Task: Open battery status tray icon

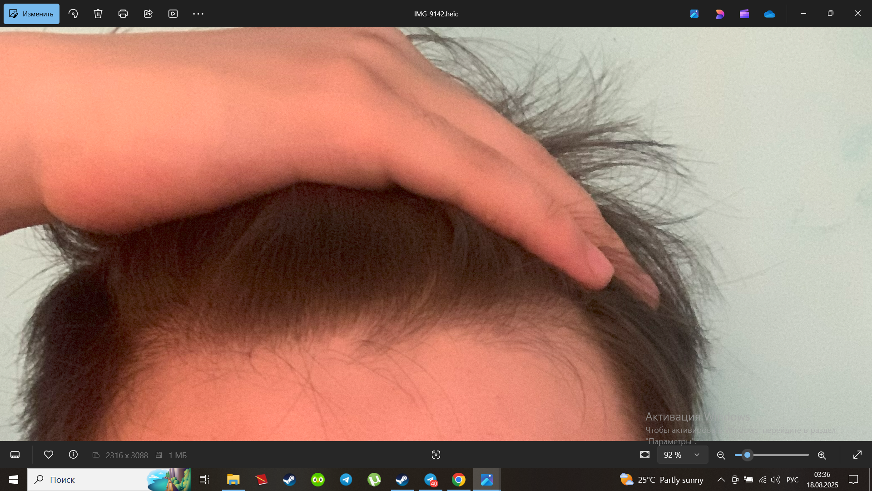Action: [x=748, y=480]
